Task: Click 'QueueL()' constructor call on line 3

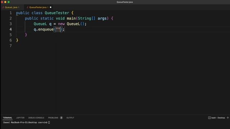Action: pyautogui.click(x=75, y=24)
